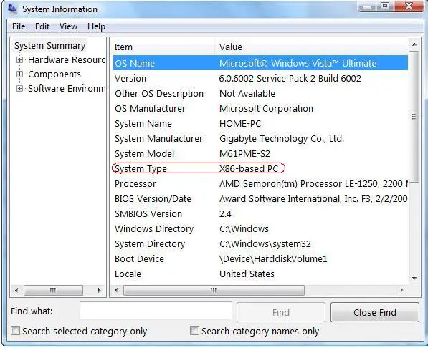
Task: Select the System Directory row
Action: (260, 244)
